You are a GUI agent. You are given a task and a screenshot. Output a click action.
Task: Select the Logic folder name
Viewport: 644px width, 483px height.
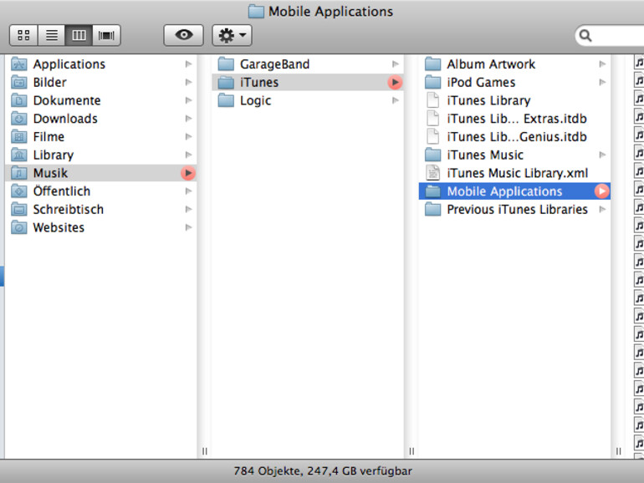click(x=255, y=100)
